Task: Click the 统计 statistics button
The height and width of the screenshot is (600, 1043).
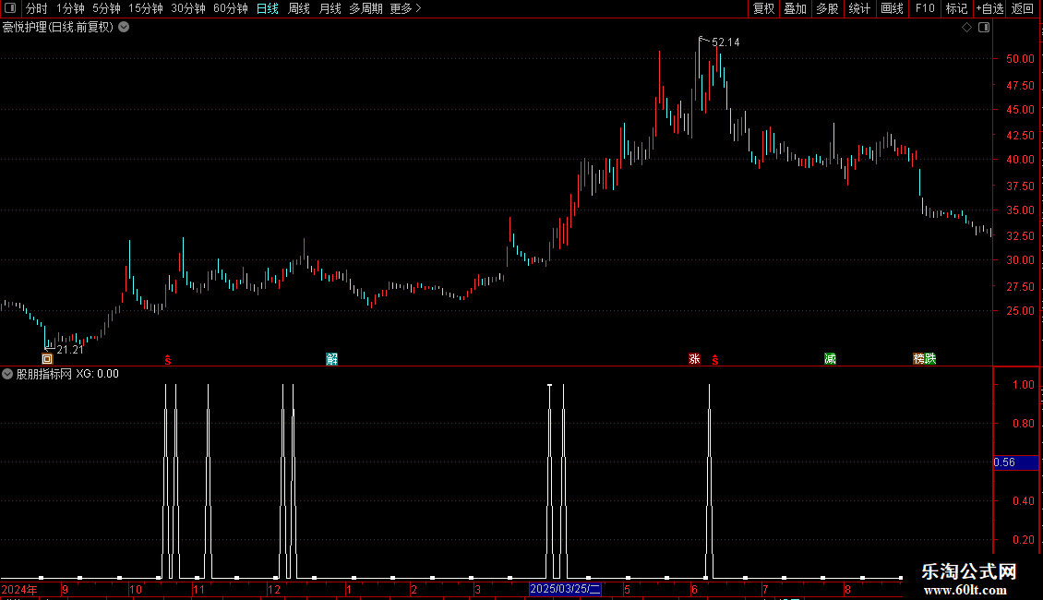Action: pyautogui.click(x=859, y=8)
